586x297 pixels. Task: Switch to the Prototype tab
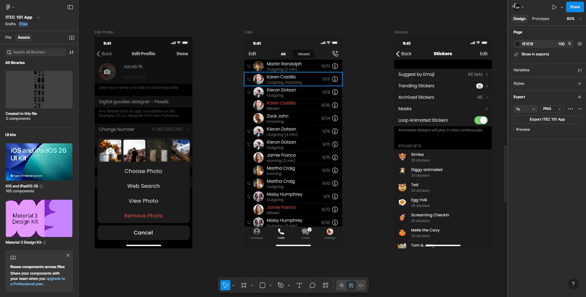click(540, 19)
